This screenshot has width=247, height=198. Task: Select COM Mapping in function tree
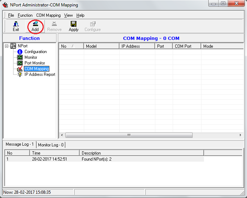(x=36, y=69)
